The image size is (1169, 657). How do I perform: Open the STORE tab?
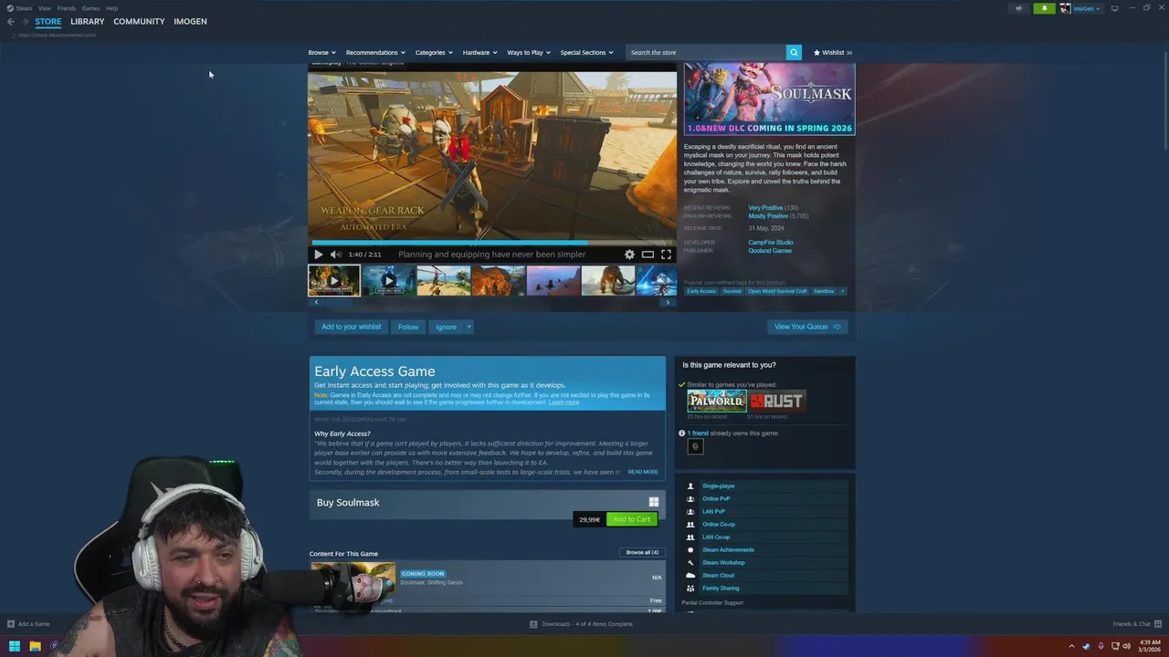tap(48, 21)
